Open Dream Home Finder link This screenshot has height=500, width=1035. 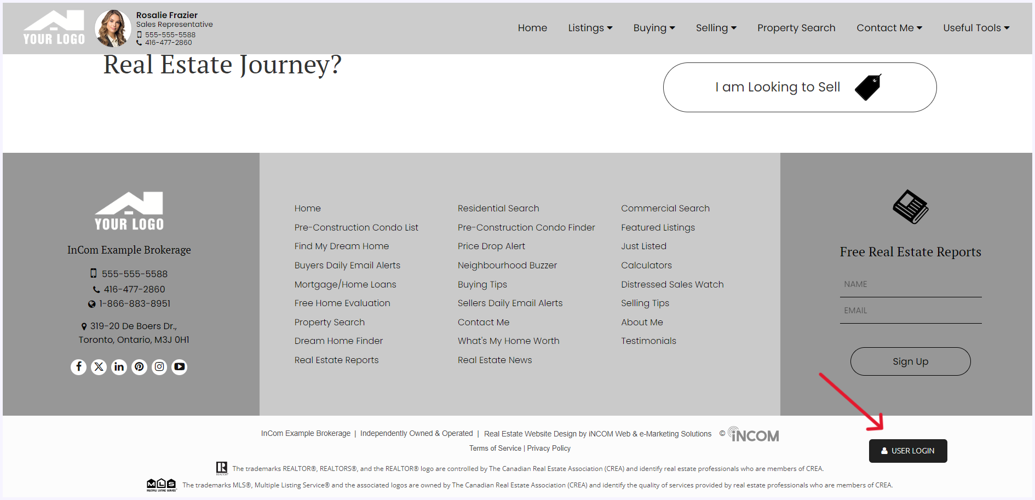pos(338,341)
